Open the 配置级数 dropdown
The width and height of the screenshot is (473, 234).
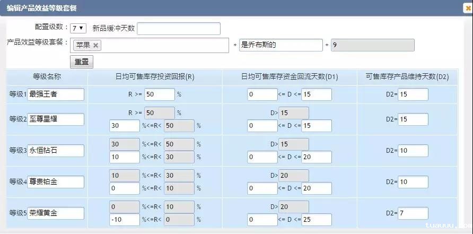point(78,28)
